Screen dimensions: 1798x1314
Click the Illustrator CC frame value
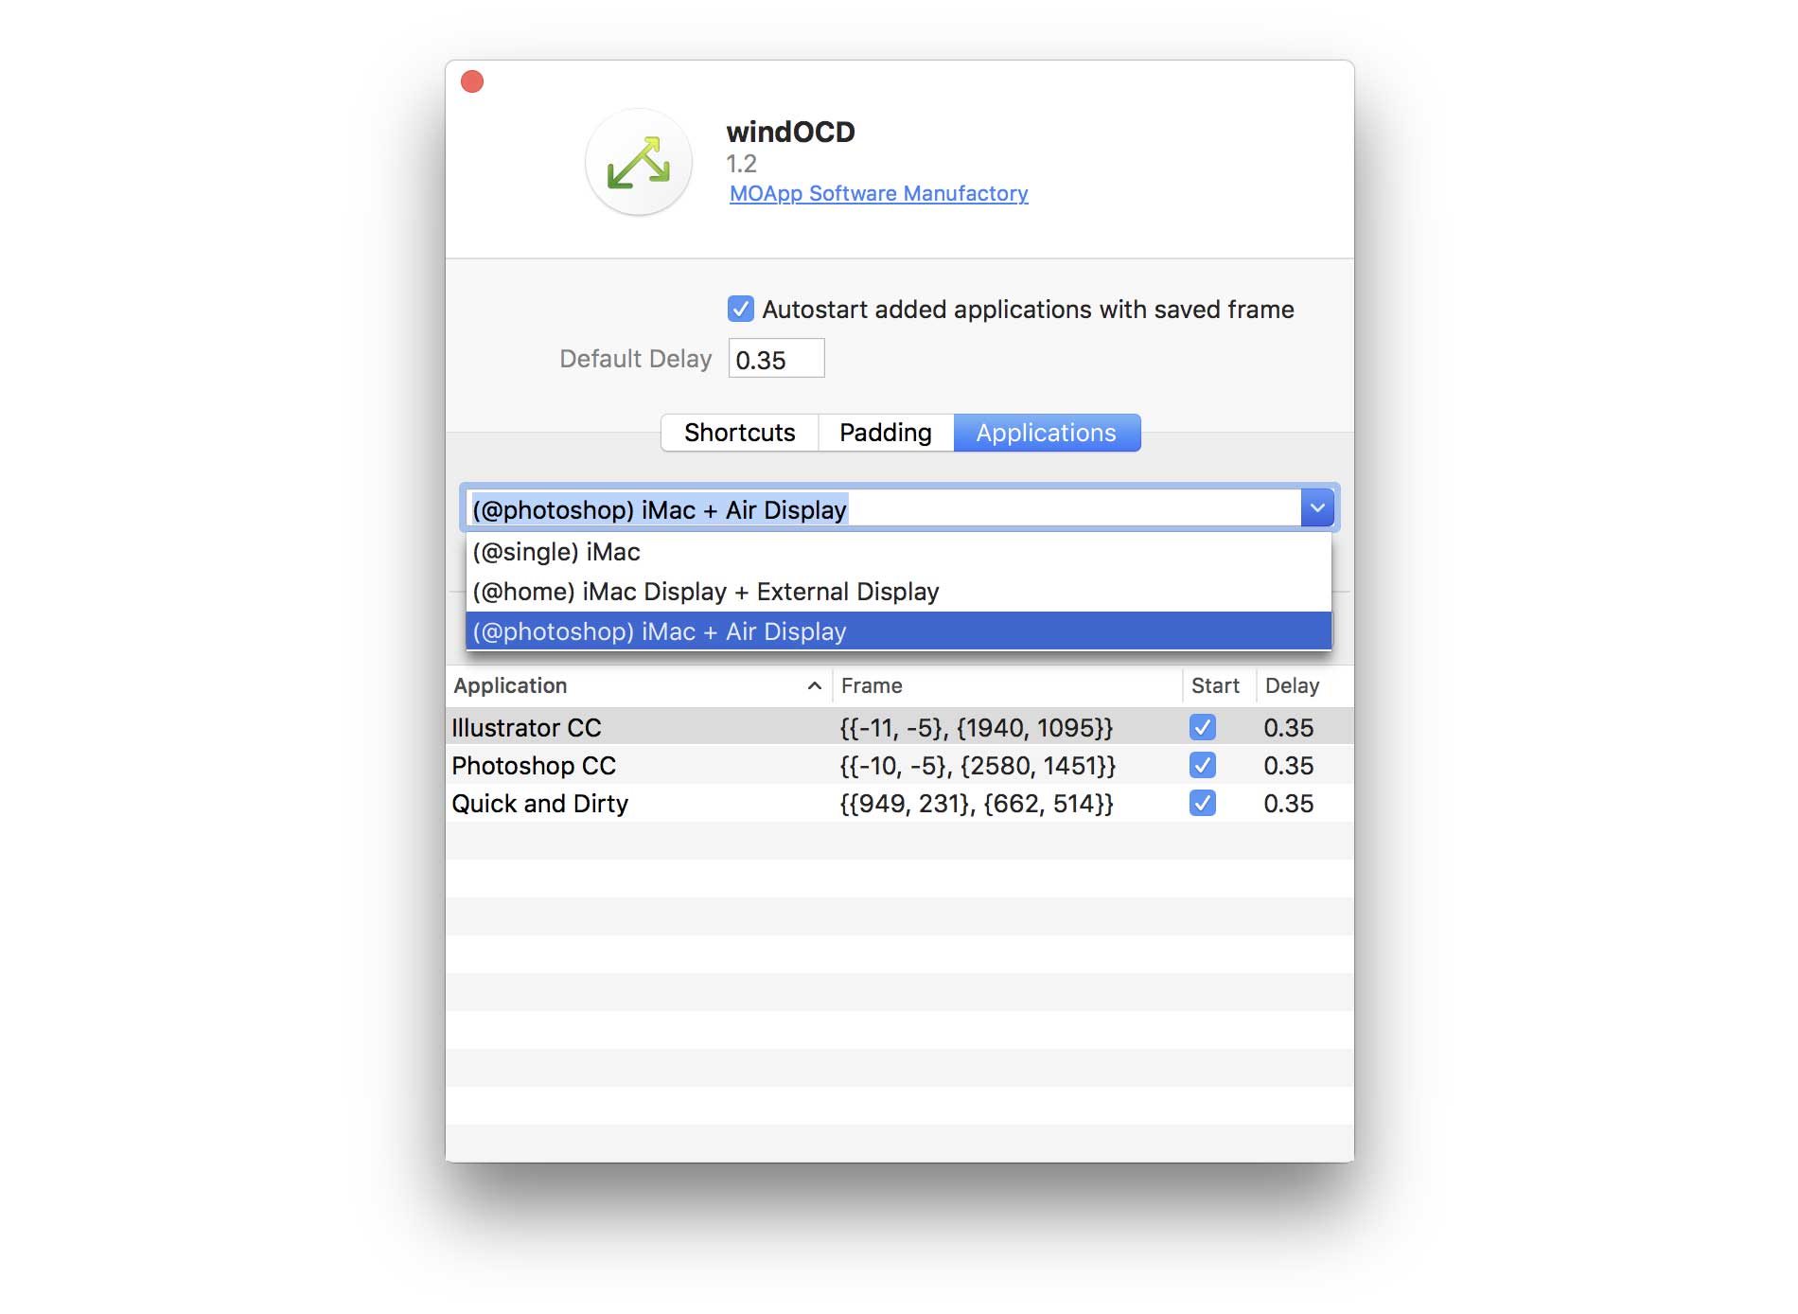tap(977, 728)
